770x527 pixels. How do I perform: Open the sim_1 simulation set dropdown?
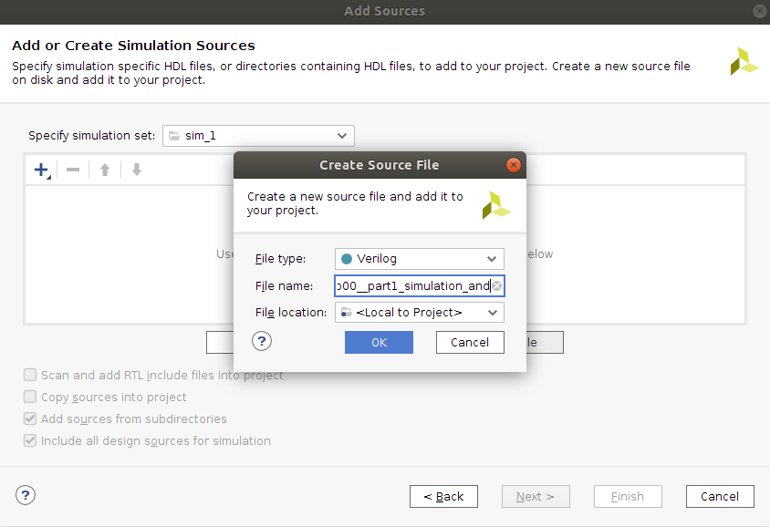tap(258, 136)
